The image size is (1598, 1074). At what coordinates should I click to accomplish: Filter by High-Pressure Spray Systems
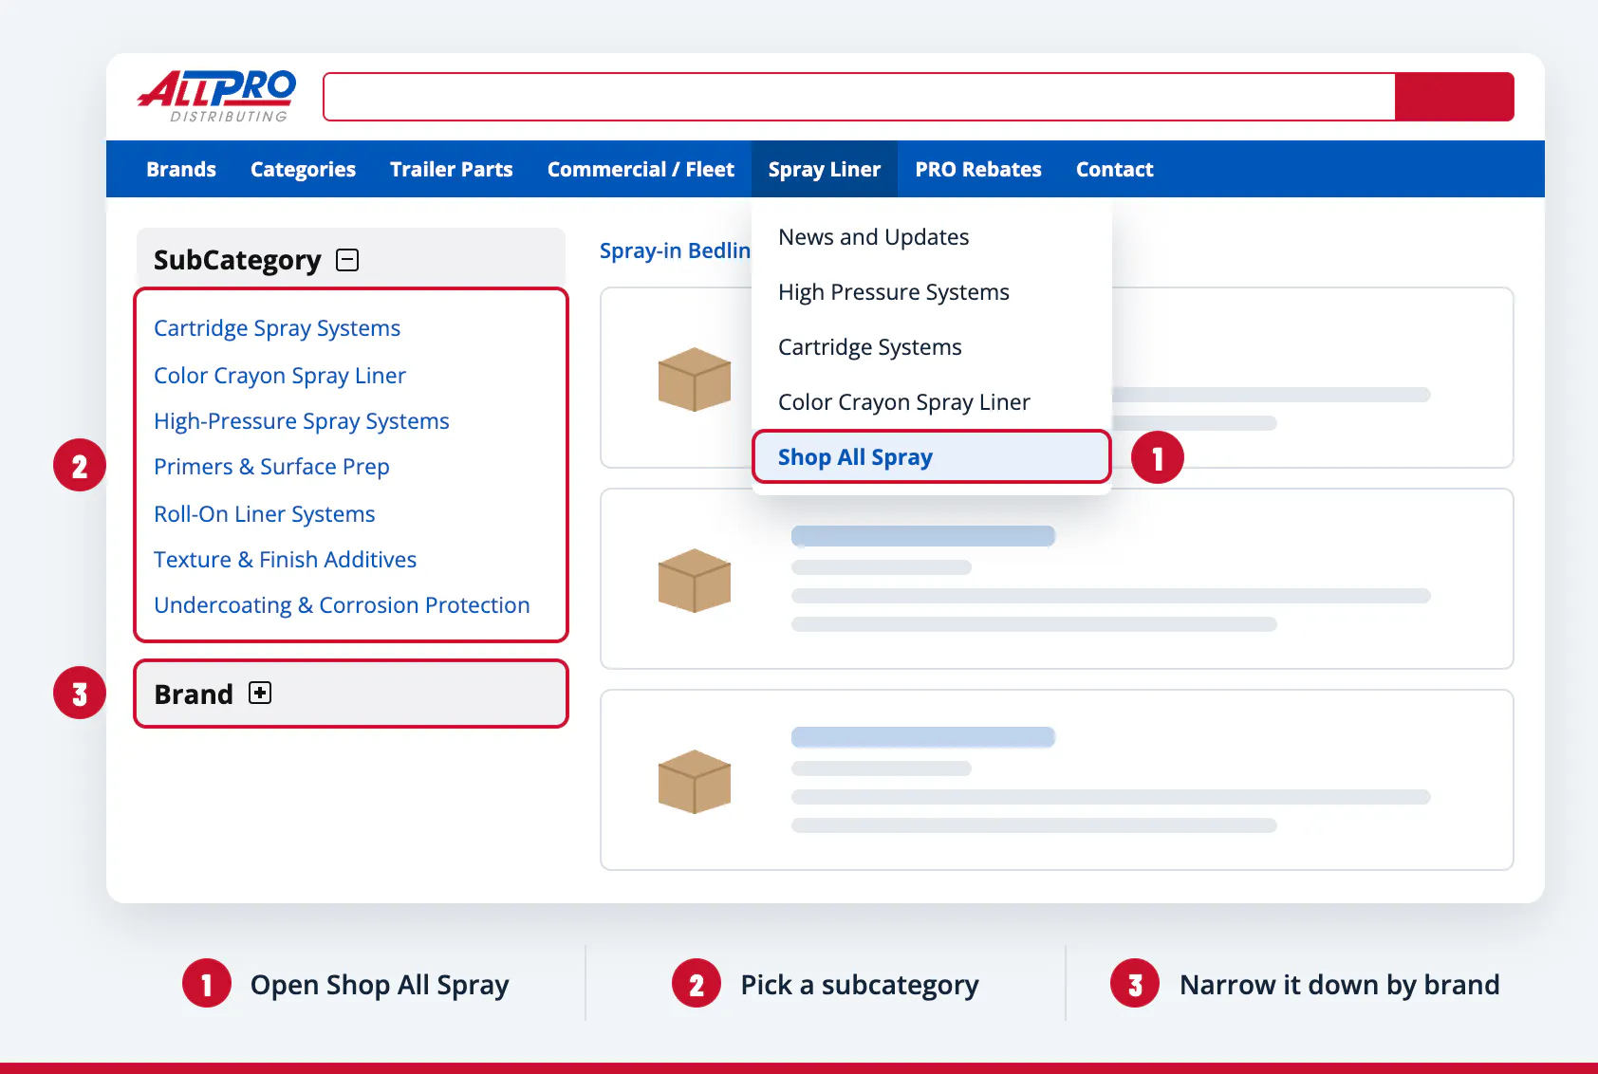click(x=302, y=421)
